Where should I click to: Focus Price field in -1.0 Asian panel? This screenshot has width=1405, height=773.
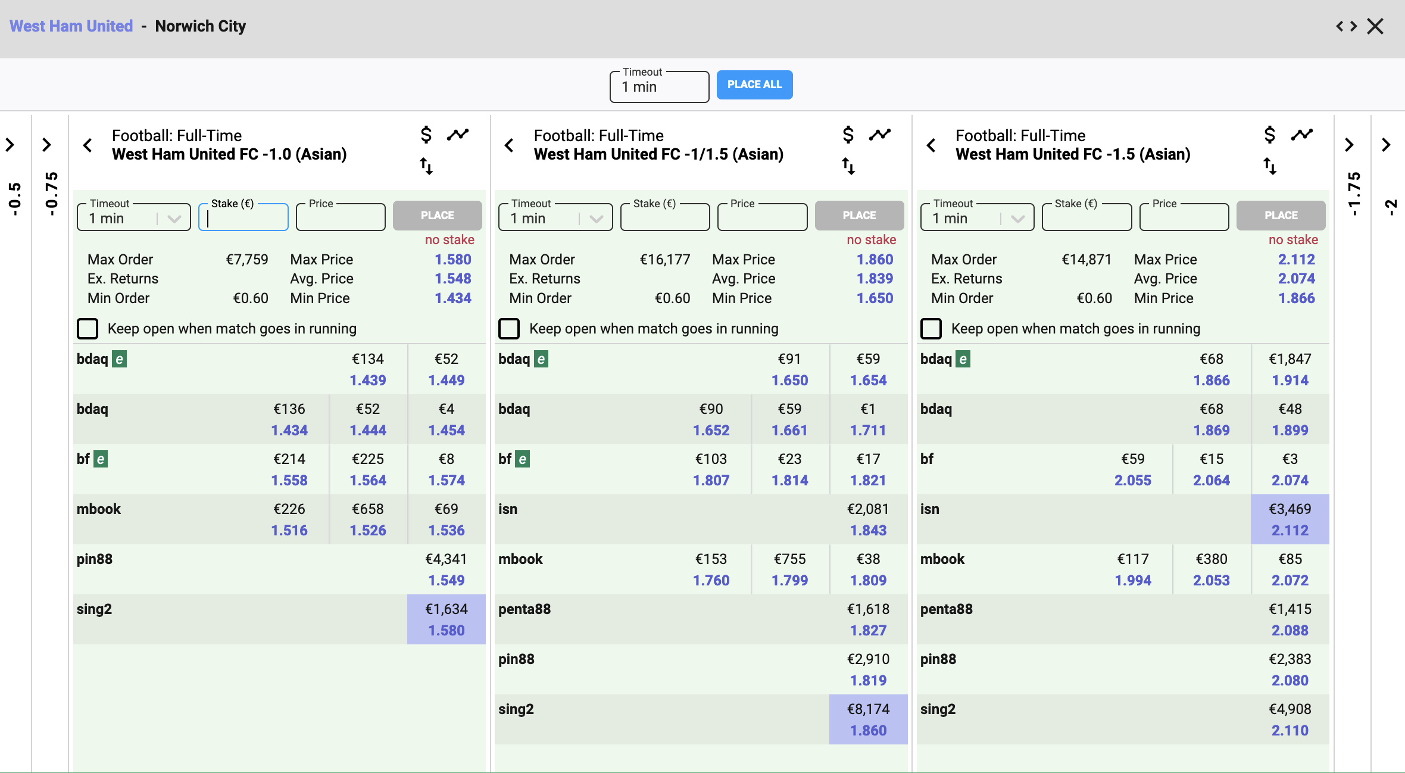pos(341,218)
